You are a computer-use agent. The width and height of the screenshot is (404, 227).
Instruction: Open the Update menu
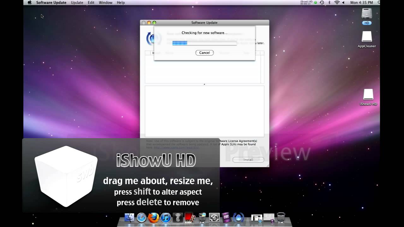click(77, 3)
